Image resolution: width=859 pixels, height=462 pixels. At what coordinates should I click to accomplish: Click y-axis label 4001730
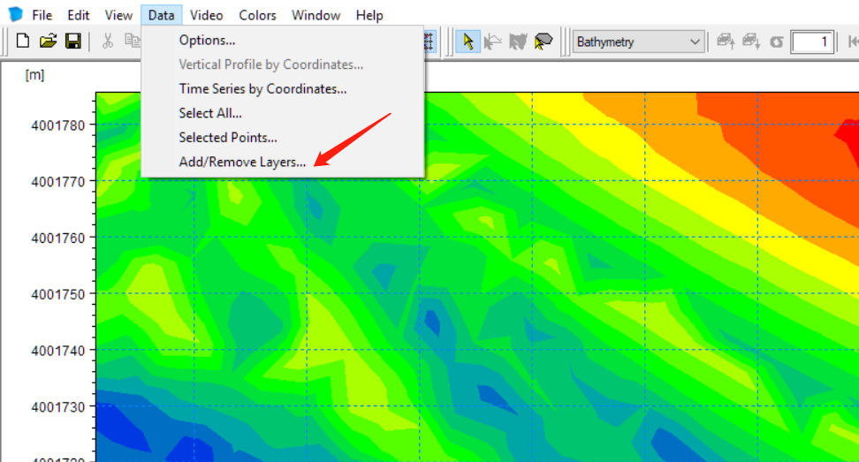pos(58,407)
